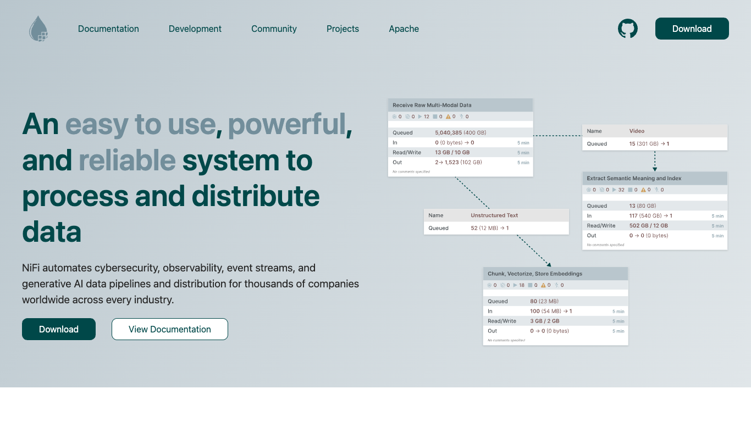This screenshot has height=422, width=751.
Task: Click the '13 GB / 10 GB' read/write value
Action: [x=452, y=152]
